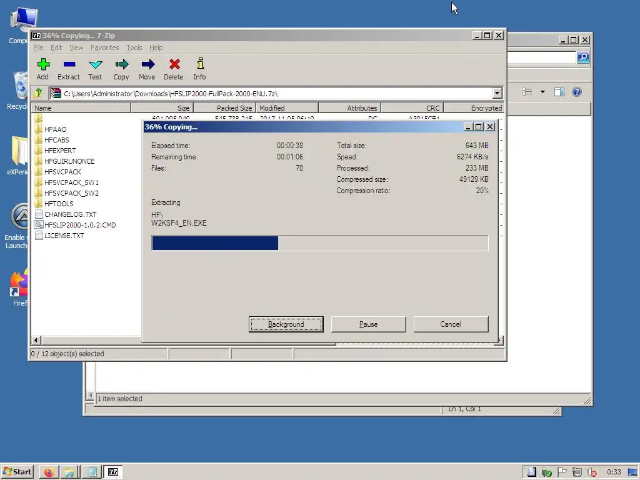Open the Firefox desktop shortcut
Screen dimensions: 640x480
coord(19,287)
